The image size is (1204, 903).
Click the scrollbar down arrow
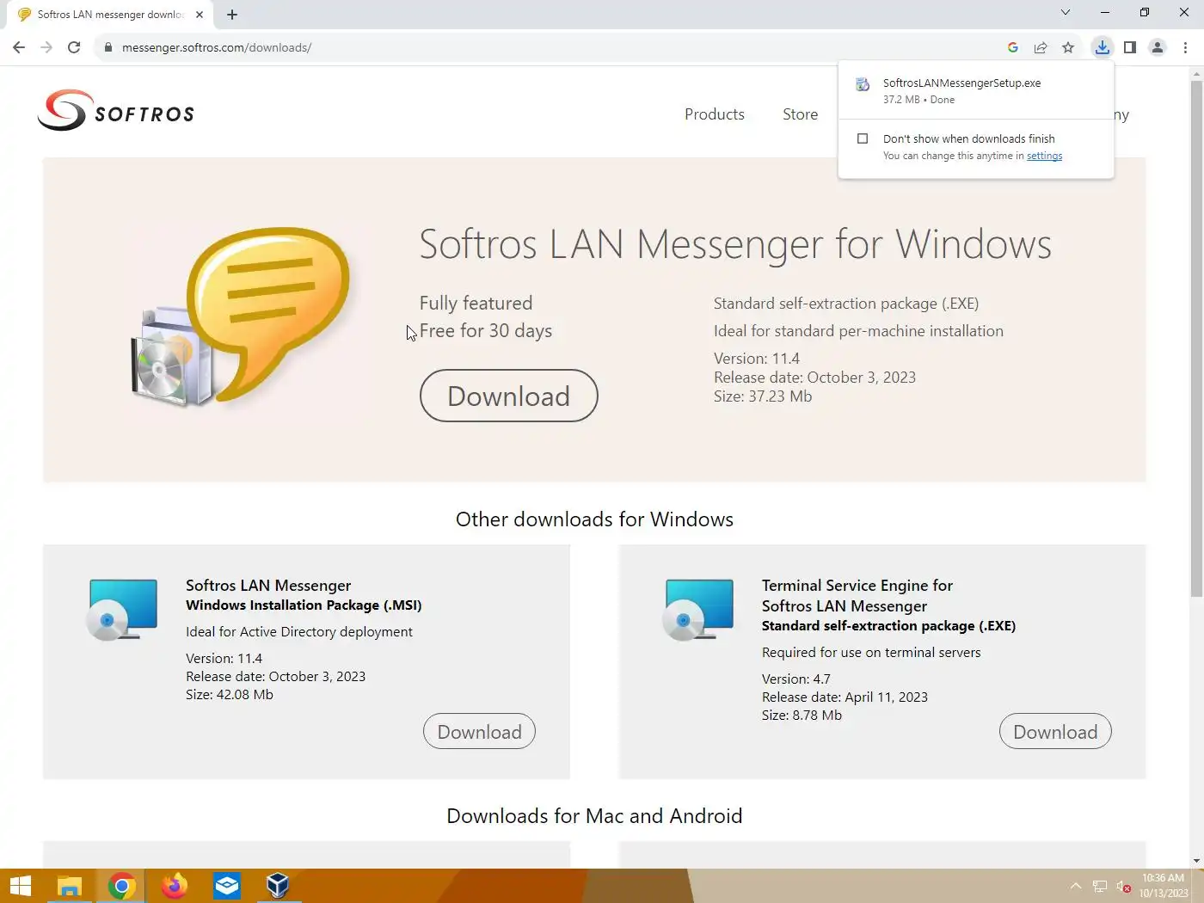[x=1196, y=861]
